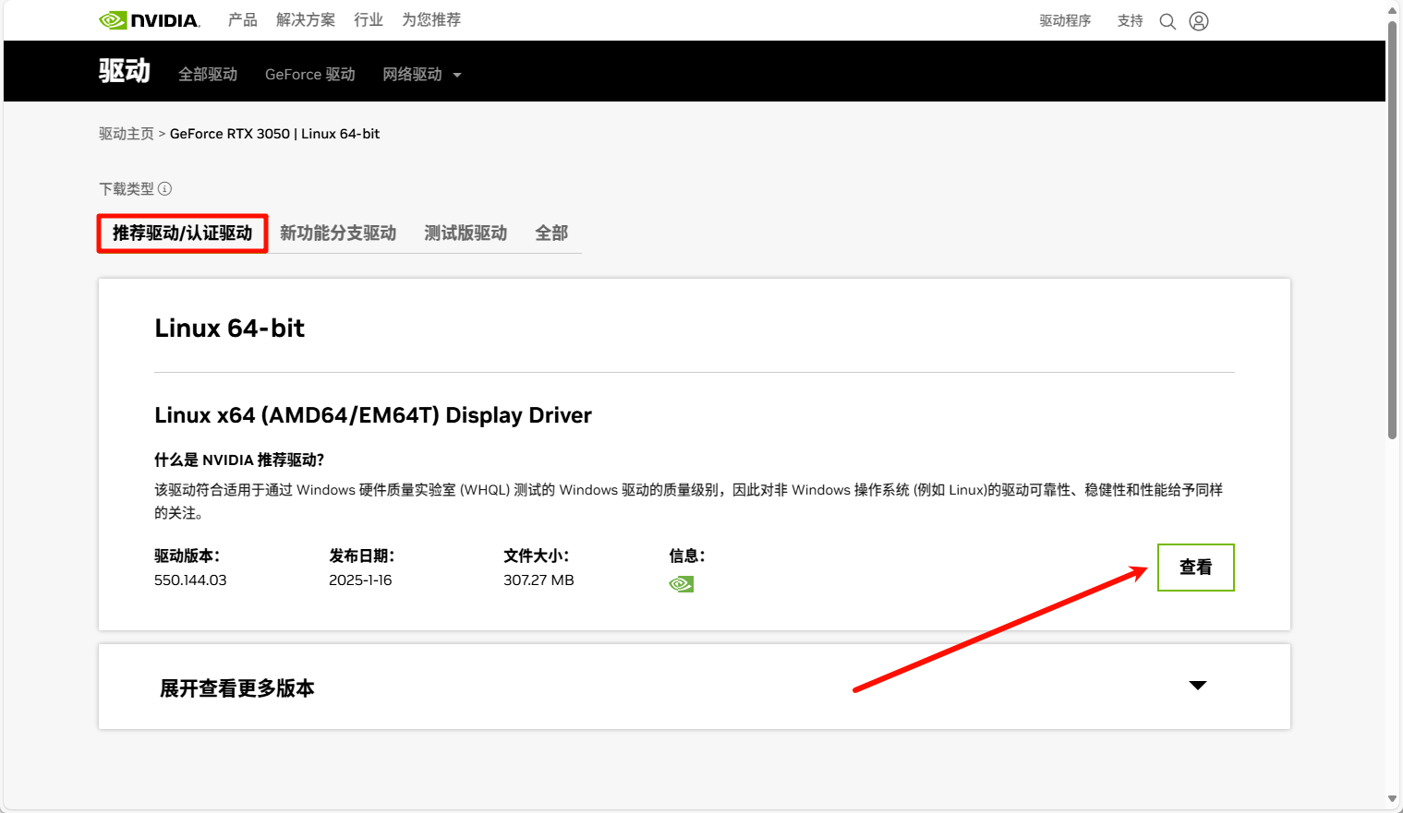Switch to 新功能分支驱动 tab
This screenshot has width=1403, height=813.
[338, 233]
